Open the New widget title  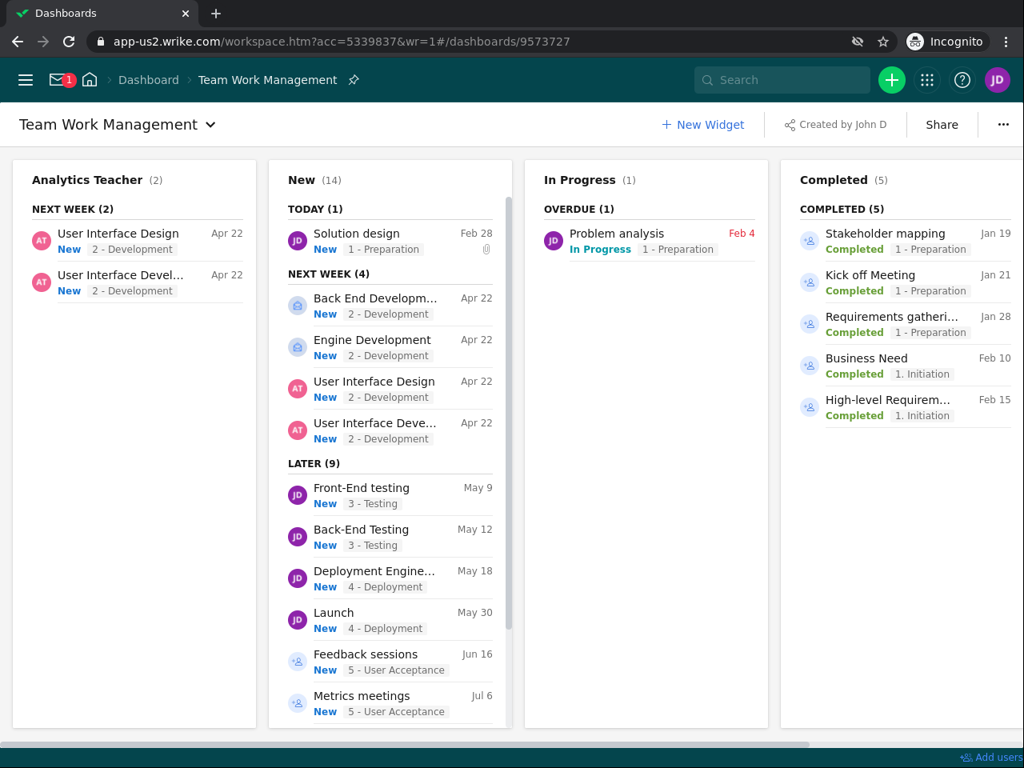coord(302,180)
